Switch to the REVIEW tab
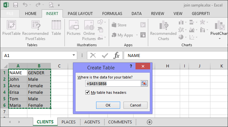This screenshot has height=127, width=228. click(157, 14)
